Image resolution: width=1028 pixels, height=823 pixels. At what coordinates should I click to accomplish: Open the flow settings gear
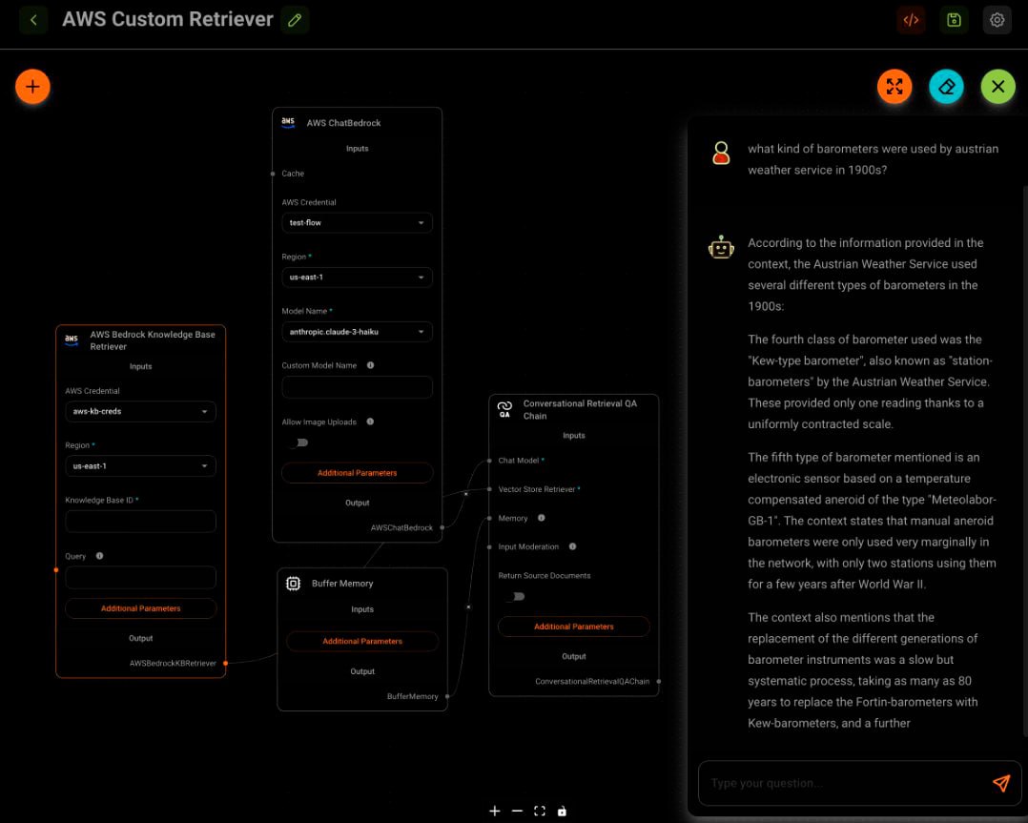click(997, 20)
